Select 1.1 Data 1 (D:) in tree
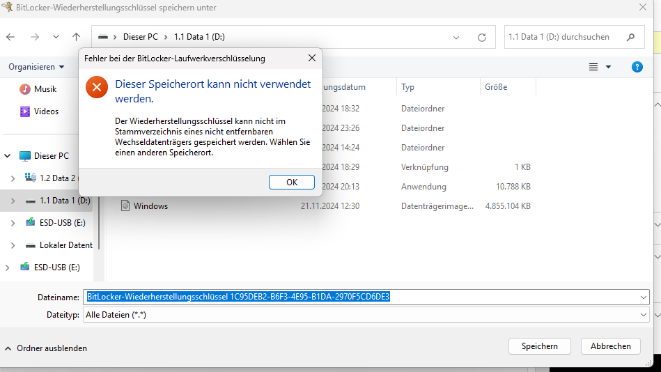The width and height of the screenshot is (661, 372). click(x=65, y=201)
